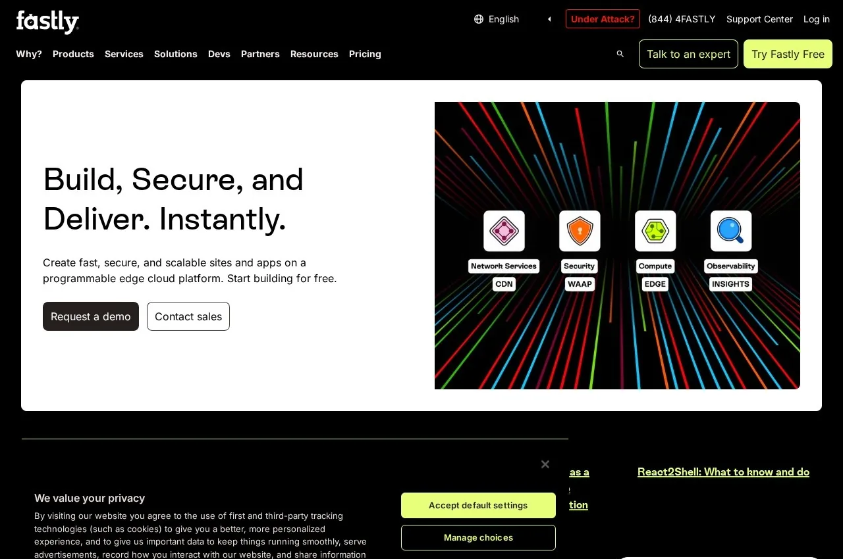Click the Fastly logo
The width and height of the screenshot is (843, 559).
click(47, 22)
